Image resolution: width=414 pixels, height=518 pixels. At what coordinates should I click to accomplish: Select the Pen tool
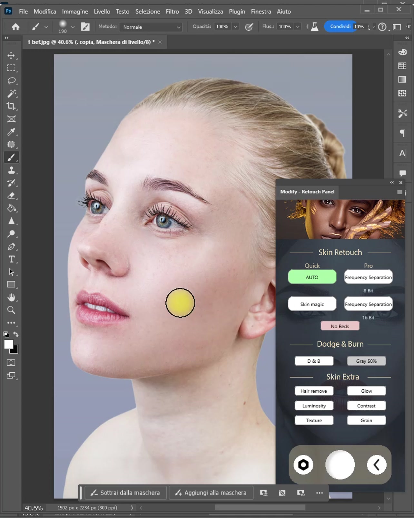[11, 247]
